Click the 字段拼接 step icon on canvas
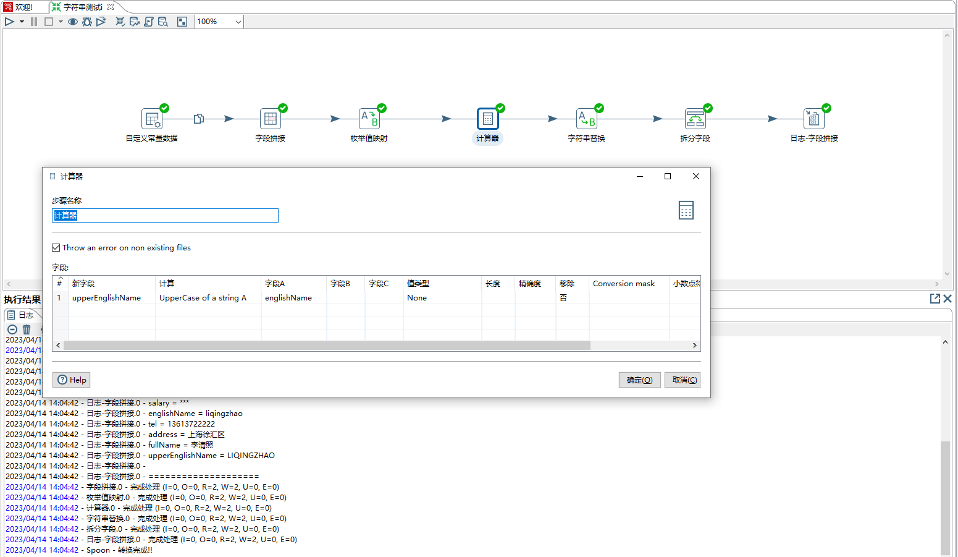Screen dimensions: 958x557 coord(271,119)
